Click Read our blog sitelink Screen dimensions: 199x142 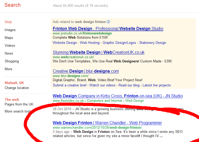pos(129,85)
